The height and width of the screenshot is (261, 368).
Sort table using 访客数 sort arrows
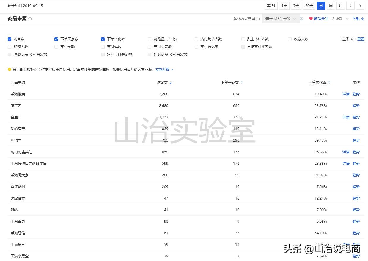click(x=171, y=83)
